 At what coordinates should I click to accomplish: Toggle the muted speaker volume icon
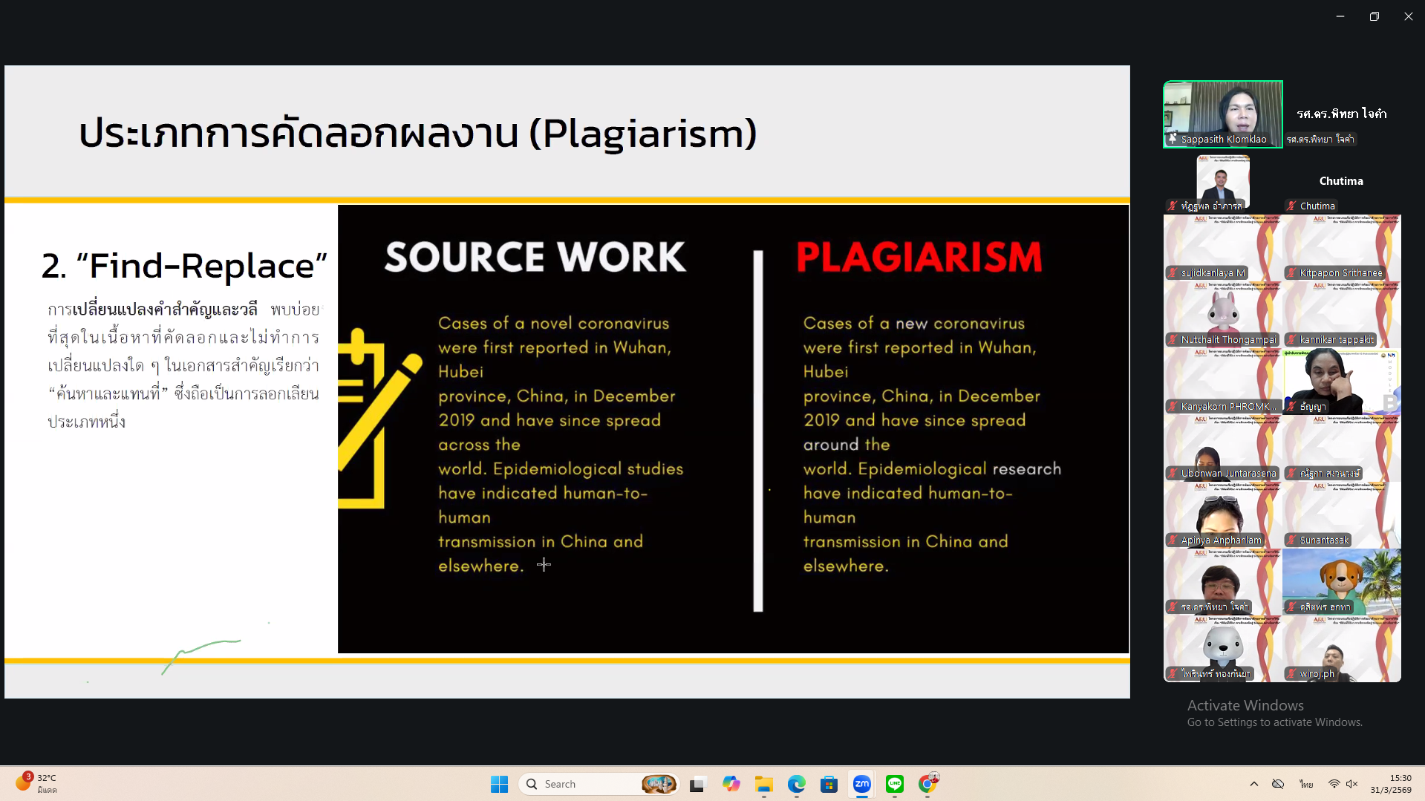click(x=1351, y=784)
